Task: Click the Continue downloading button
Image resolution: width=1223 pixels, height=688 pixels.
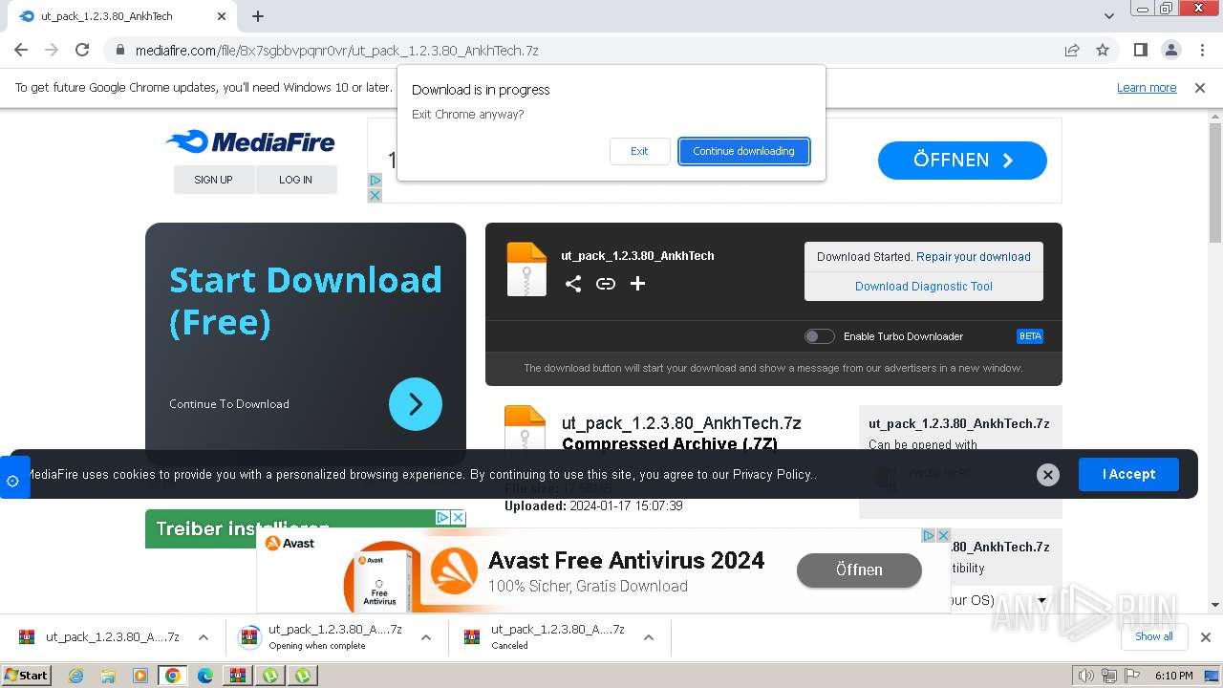Action: (x=744, y=151)
